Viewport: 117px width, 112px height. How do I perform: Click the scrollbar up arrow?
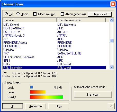[111, 20]
